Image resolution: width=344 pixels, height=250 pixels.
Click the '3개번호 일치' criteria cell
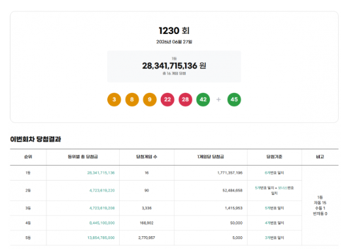[x=274, y=238]
